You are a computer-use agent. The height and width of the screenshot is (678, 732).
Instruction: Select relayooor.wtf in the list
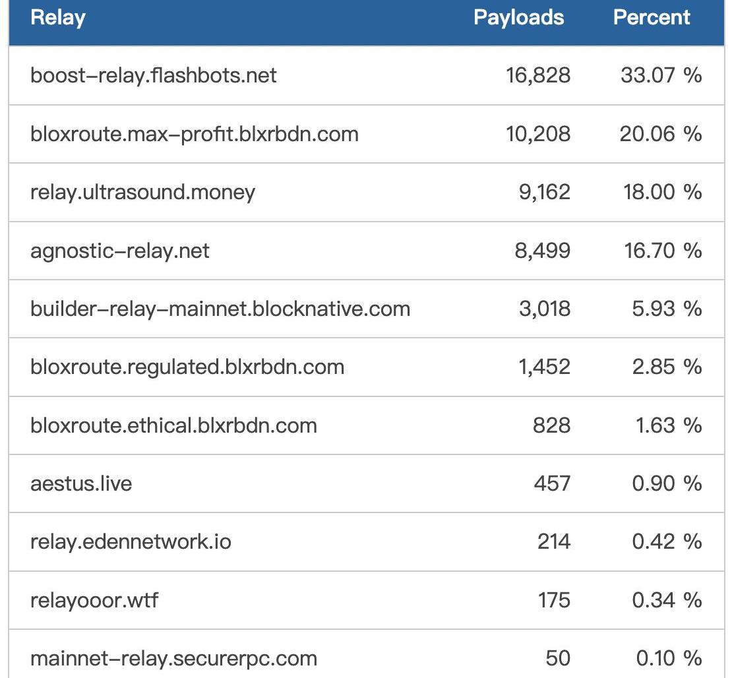pos(94,600)
